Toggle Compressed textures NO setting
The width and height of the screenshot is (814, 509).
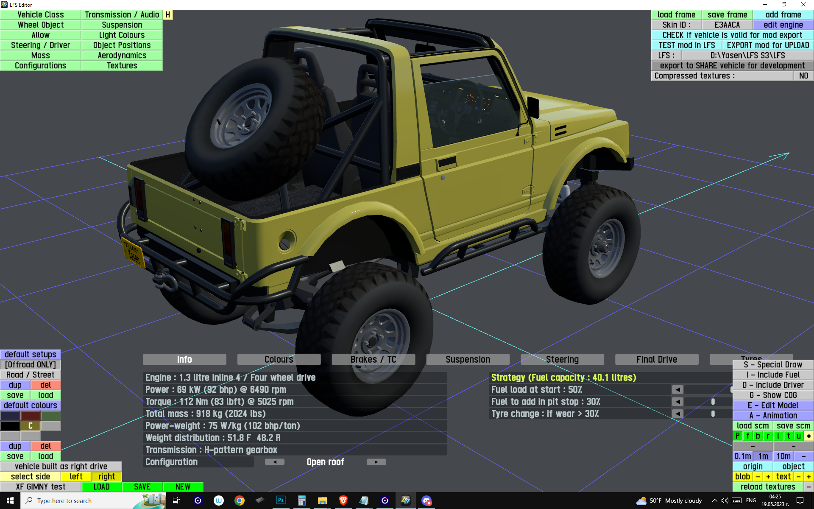tap(803, 76)
